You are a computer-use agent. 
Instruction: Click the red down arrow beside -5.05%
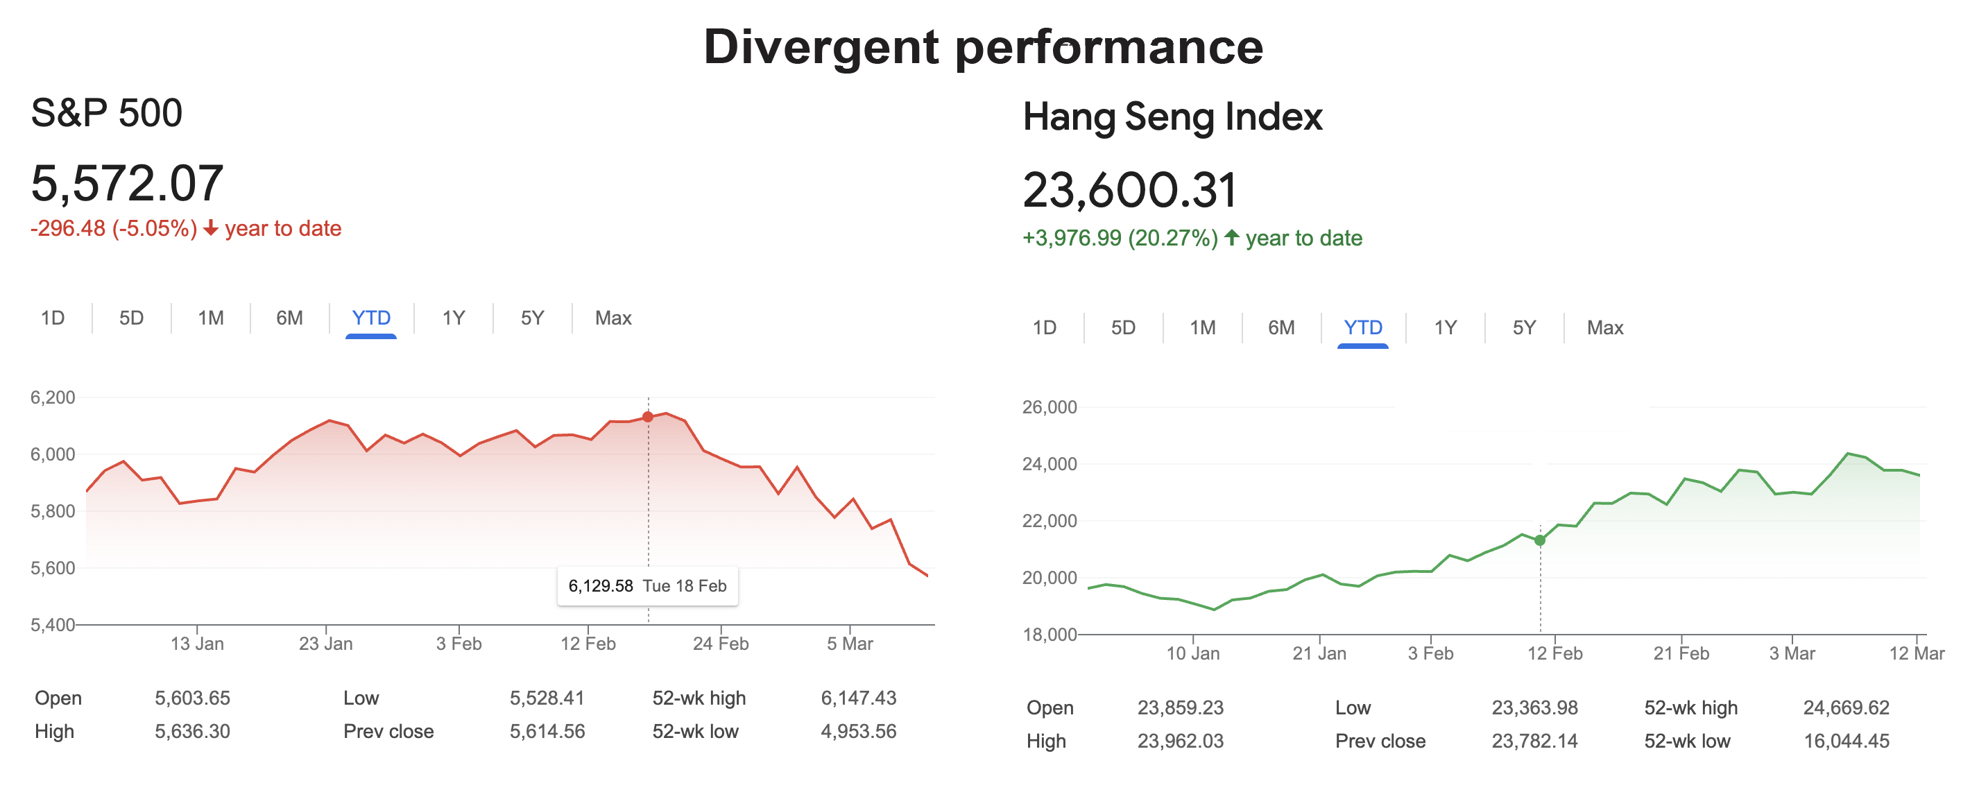click(211, 229)
